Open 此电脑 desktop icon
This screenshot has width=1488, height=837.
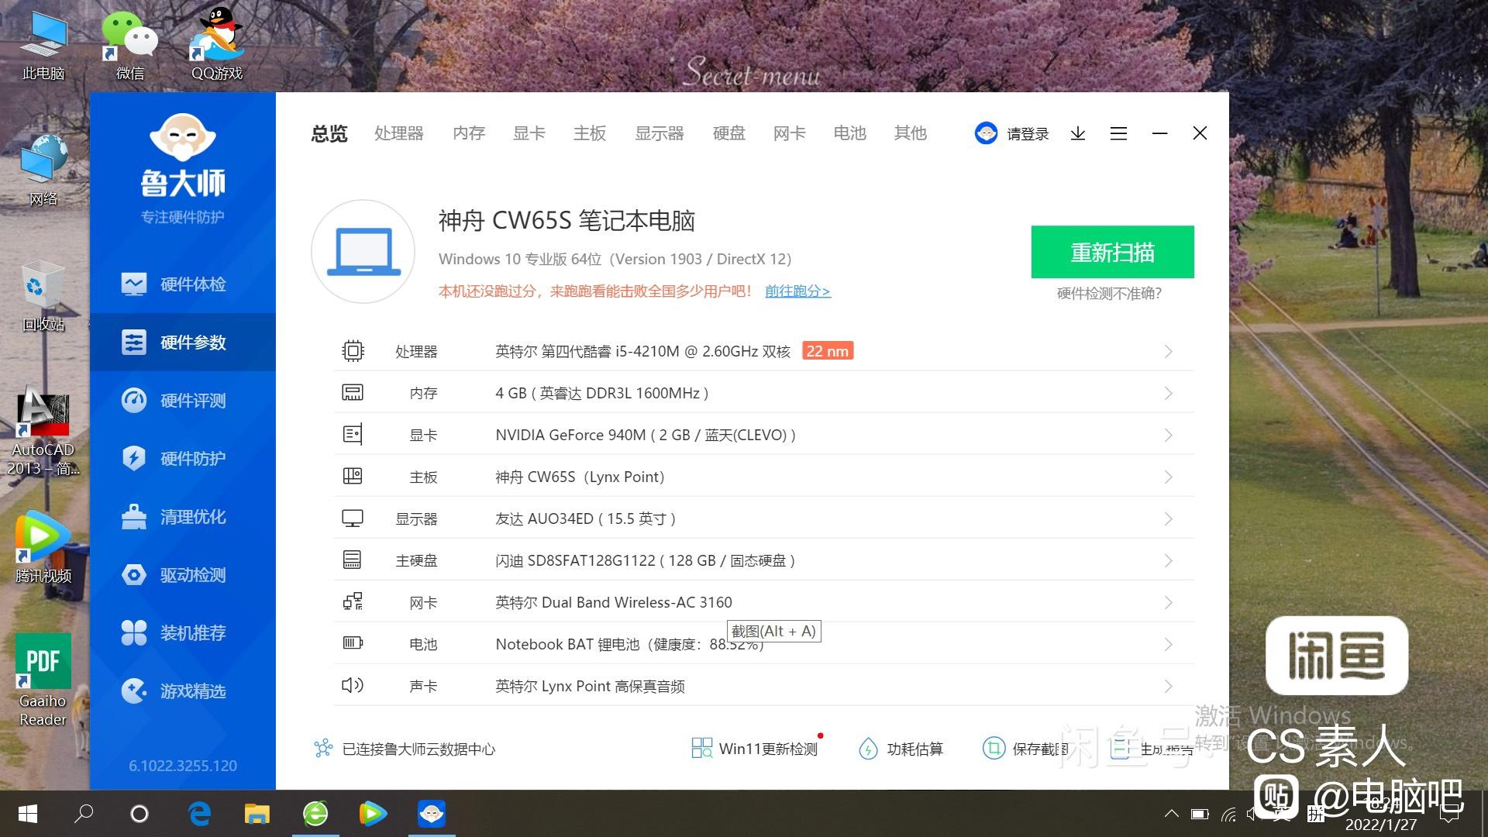pyautogui.click(x=43, y=46)
